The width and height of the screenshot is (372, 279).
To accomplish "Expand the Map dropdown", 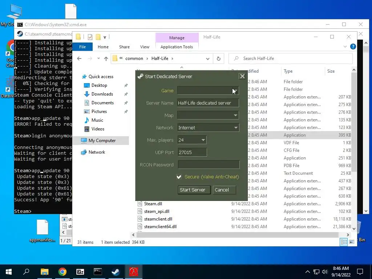I will (208, 115).
